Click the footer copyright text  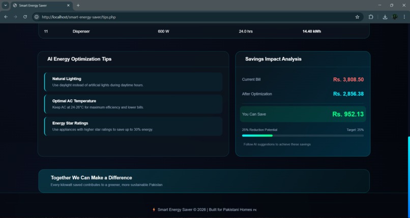(207, 210)
